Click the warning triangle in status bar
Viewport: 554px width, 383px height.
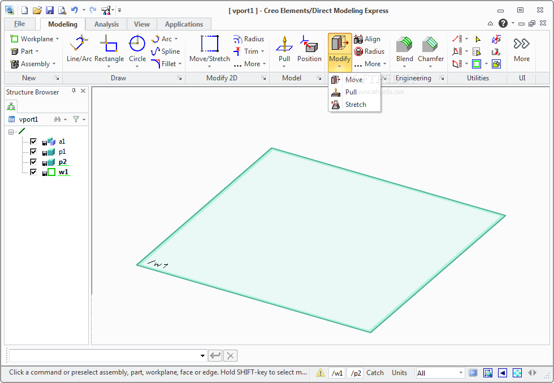coord(320,373)
